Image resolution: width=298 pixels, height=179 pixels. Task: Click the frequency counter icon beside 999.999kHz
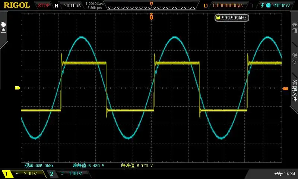click(218, 18)
